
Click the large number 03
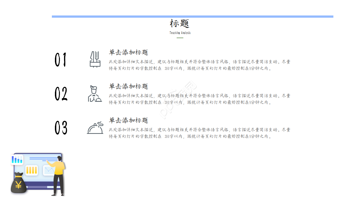61,128
